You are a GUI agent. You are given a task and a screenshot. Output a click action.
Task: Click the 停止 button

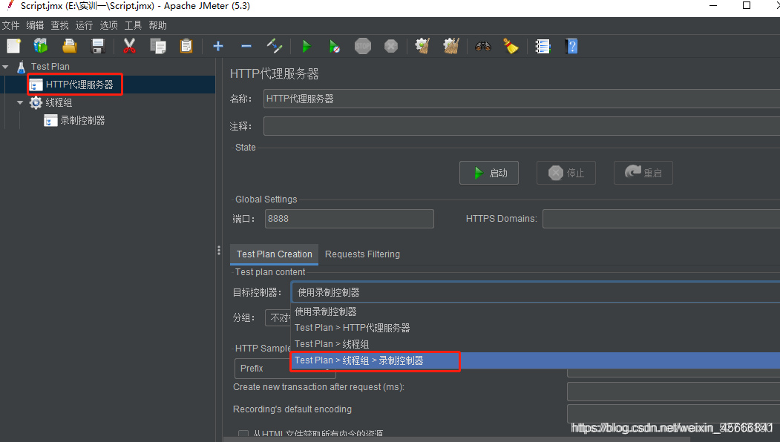tap(566, 173)
